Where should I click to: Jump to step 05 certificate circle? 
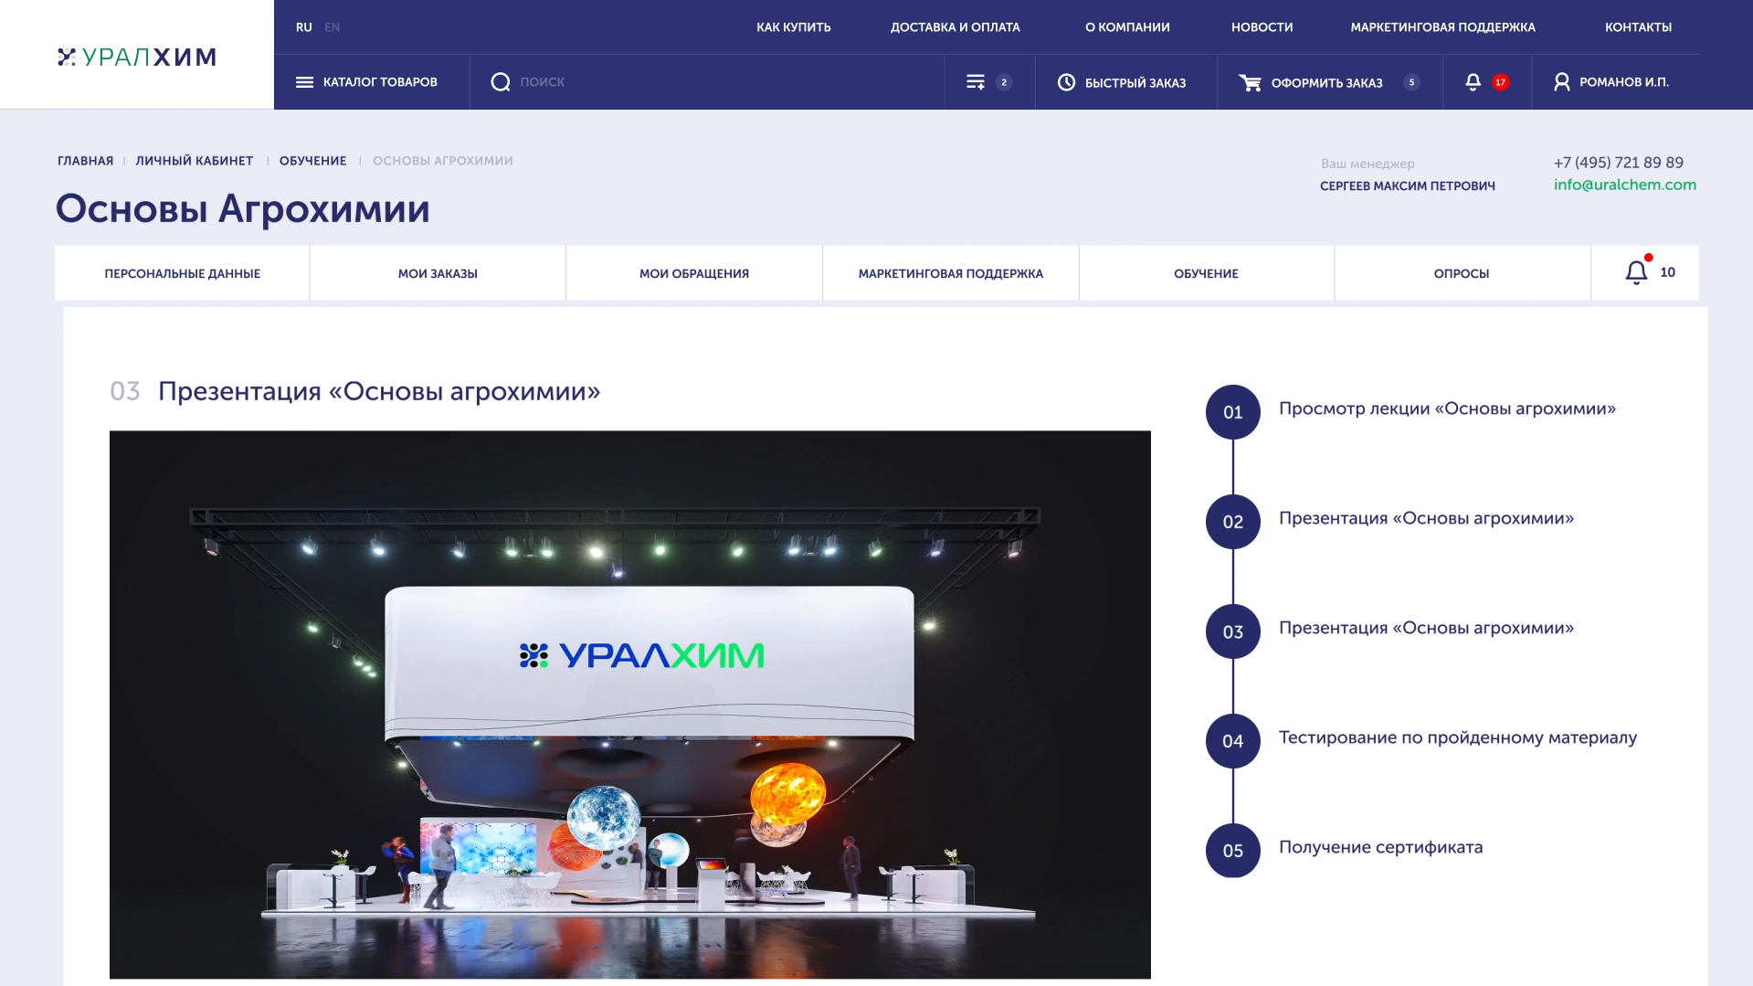click(x=1233, y=851)
